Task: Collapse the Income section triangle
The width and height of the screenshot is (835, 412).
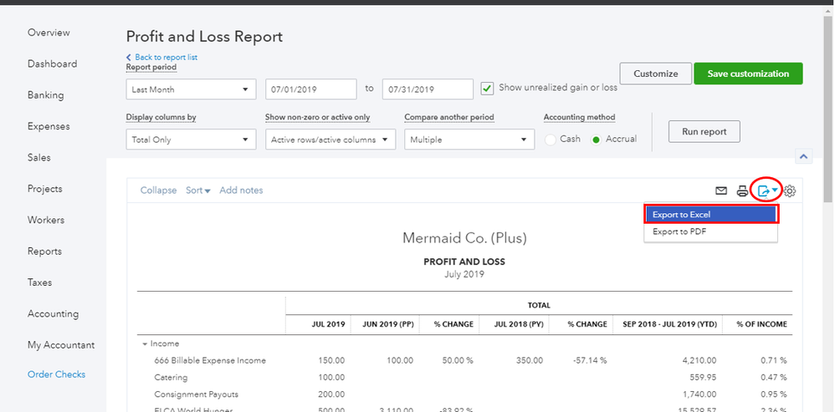Action: point(145,343)
